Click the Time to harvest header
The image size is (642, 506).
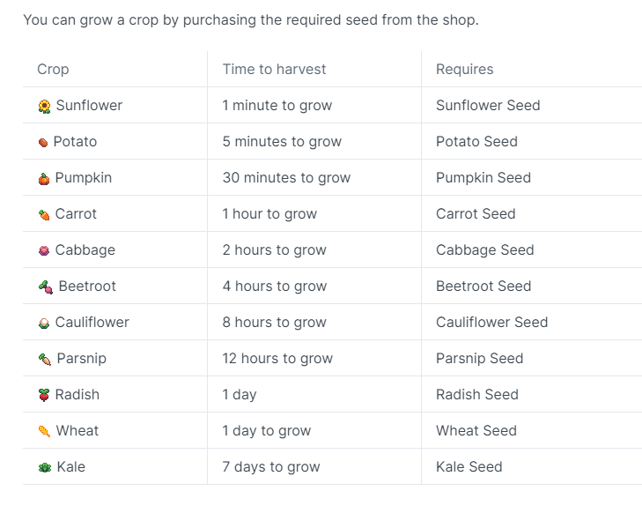click(x=274, y=69)
